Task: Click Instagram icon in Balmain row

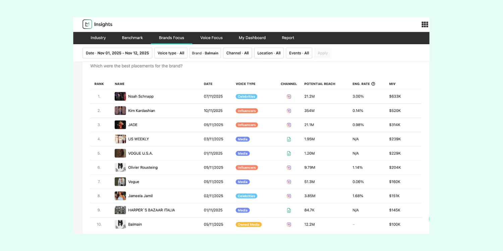Action: coord(289,225)
